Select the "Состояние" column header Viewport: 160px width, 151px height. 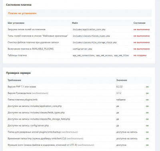coord(139,23)
